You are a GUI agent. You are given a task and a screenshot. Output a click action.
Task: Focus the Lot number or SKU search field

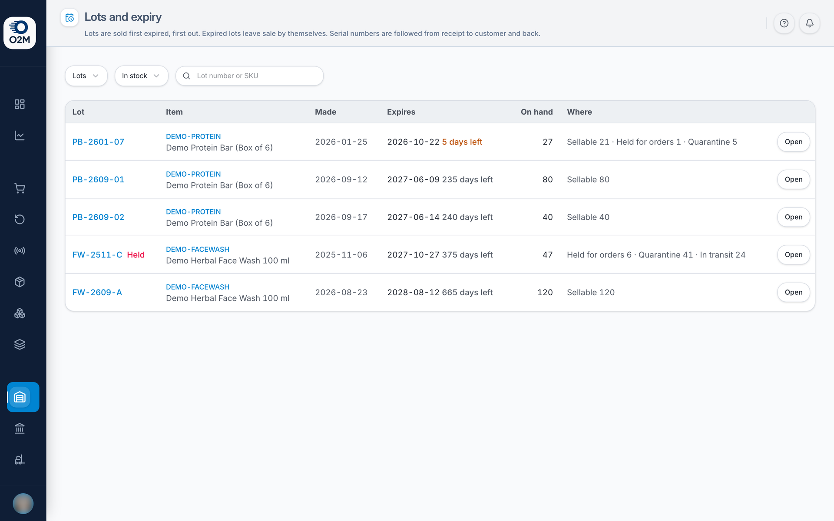point(249,76)
